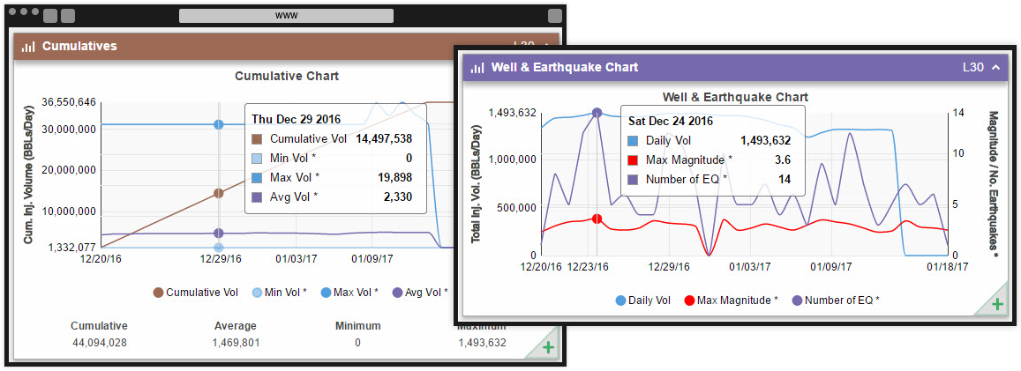Click the blue Max Vol point at 12/29/16
This screenshot has height=371, width=1021.
pyautogui.click(x=219, y=124)
